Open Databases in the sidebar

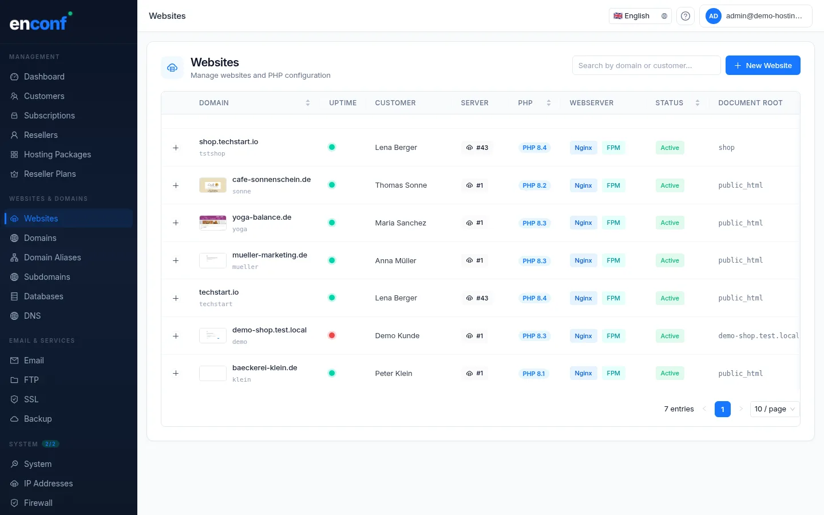[69, 296]
